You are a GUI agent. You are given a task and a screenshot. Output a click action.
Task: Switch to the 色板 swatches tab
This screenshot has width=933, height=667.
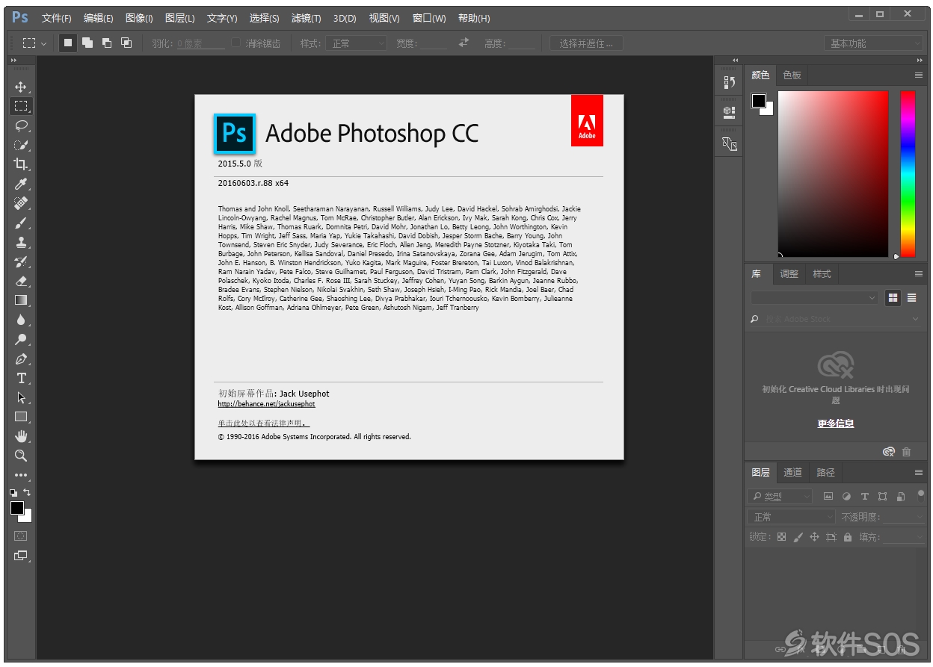(792, 75)
